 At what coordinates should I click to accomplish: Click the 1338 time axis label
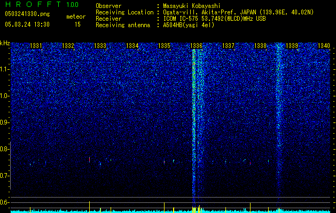(x=260, y=45)
